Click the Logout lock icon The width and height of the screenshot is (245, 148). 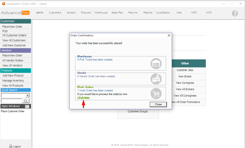[x=11, y=146]
